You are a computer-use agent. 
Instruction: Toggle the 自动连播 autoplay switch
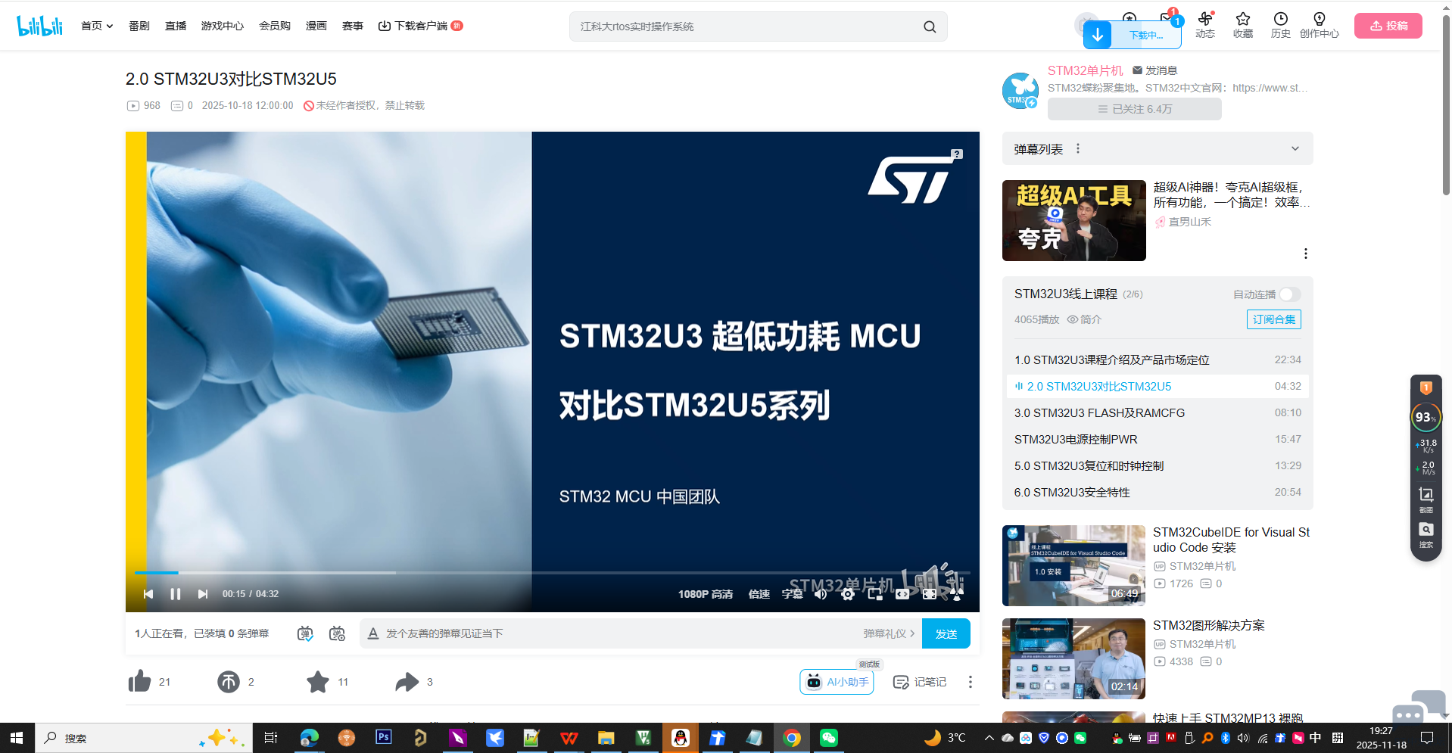[1289, 294]
